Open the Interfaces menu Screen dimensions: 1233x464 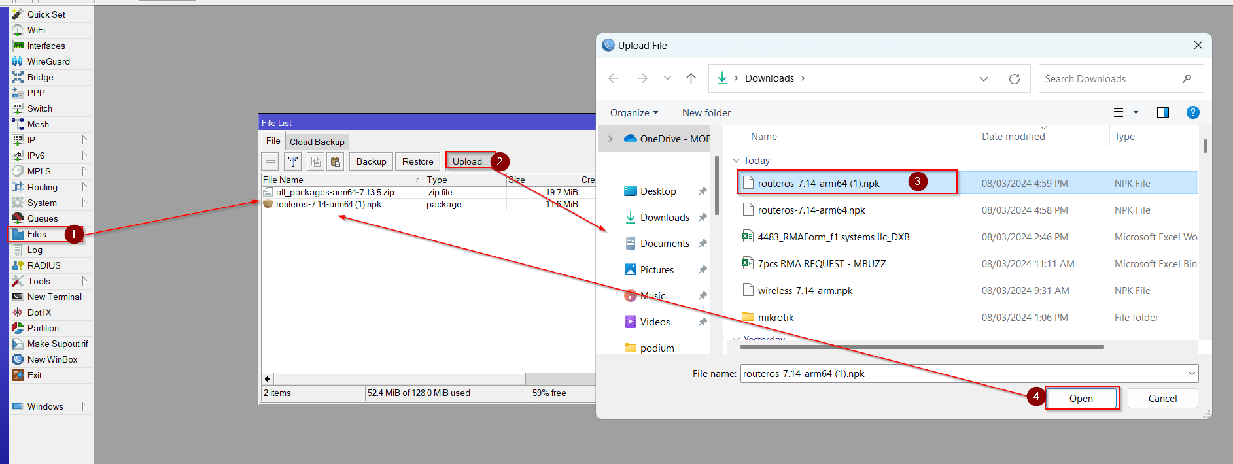point(46,46)
